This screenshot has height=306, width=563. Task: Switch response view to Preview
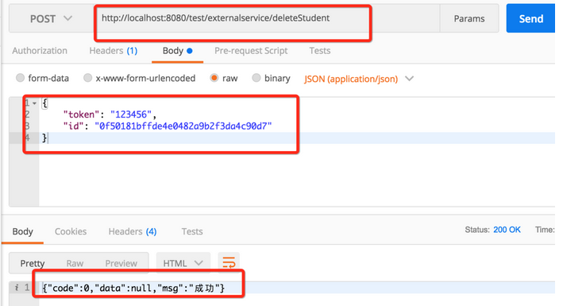(x=121, y=263)
